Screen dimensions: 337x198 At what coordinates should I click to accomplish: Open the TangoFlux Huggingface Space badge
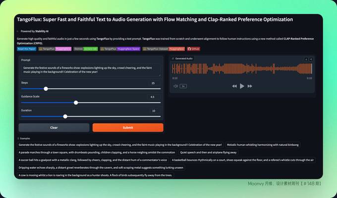[x=120, y=49]
